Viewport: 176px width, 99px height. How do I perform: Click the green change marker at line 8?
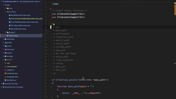pos(51,27)
